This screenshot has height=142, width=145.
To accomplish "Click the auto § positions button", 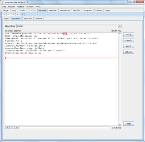I will (x=128, y=46).
